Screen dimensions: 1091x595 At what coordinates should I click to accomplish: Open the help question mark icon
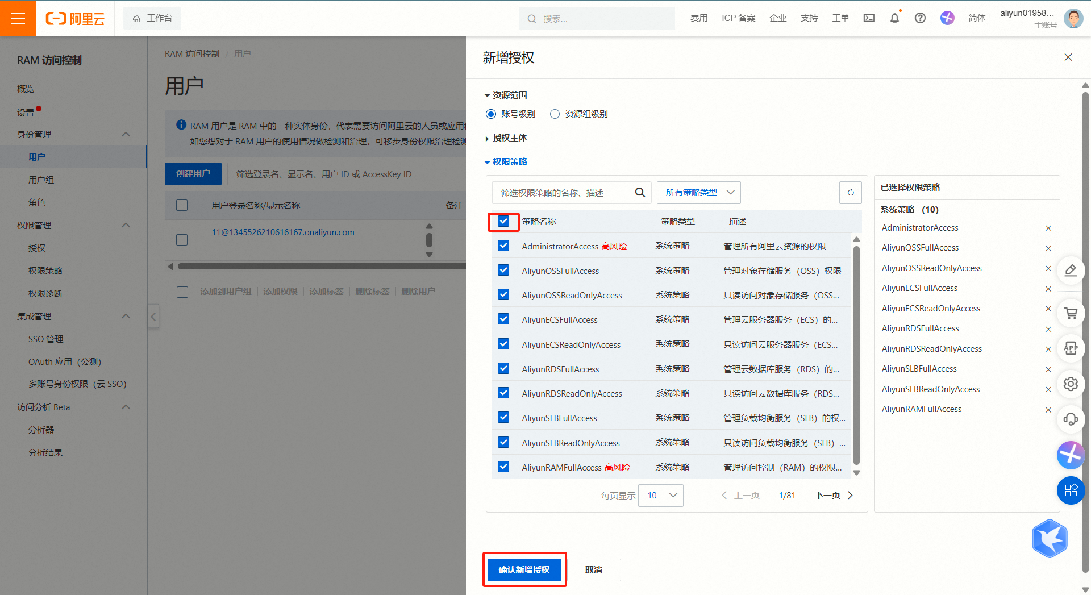[920, 18]
